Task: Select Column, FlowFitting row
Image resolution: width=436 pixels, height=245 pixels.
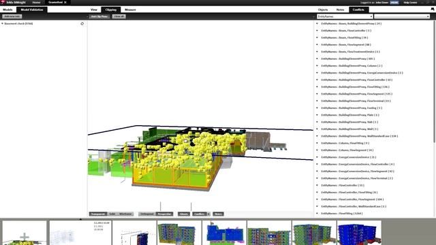Action: 345,143
